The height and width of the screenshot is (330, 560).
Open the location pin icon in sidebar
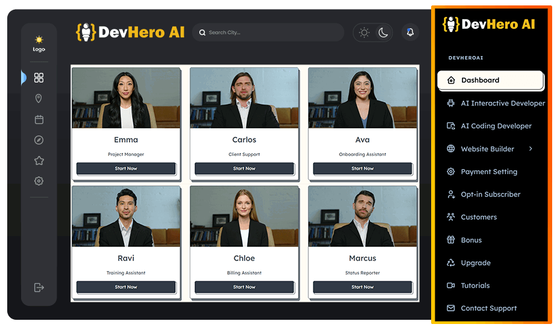(x=39, y=99)
